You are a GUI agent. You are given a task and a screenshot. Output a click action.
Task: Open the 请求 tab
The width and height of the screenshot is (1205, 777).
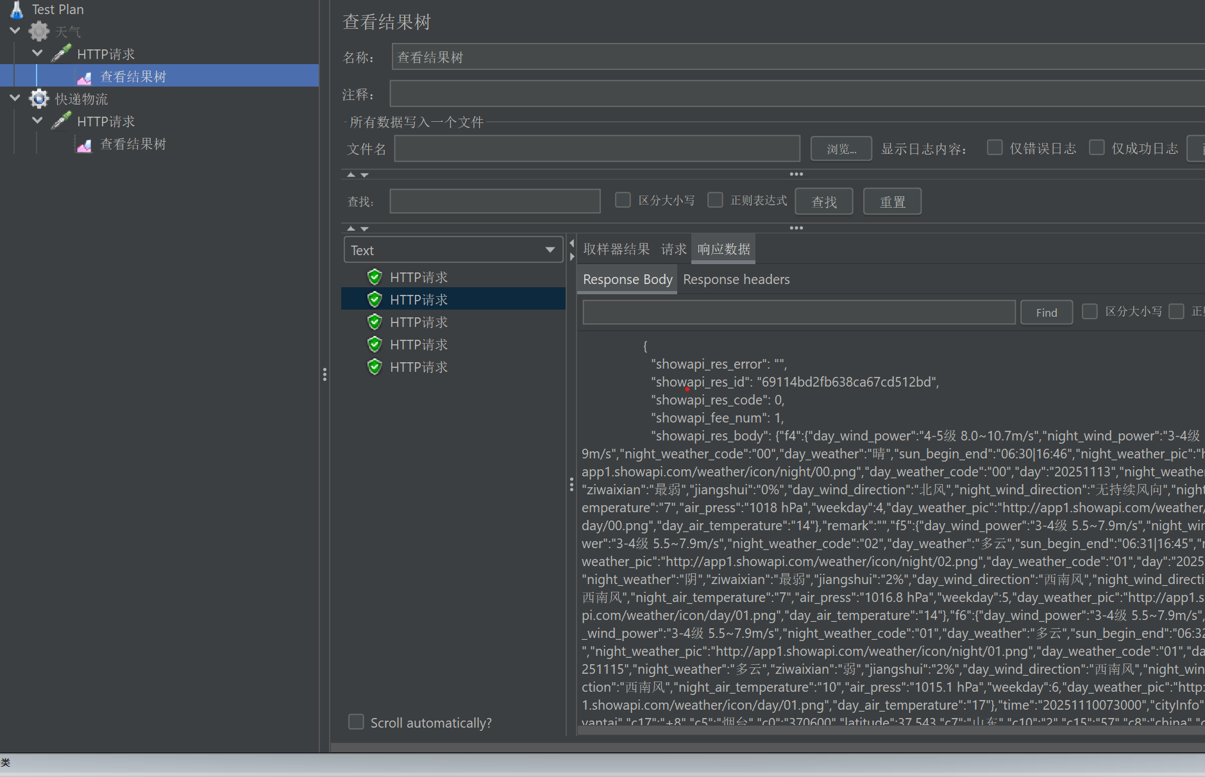click(673, 249)
